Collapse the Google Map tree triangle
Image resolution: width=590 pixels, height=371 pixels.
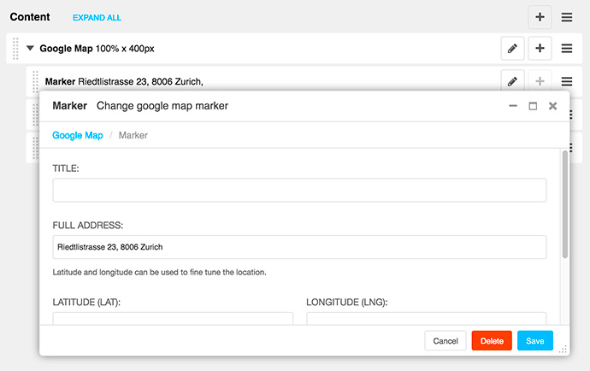pos(31,49)
